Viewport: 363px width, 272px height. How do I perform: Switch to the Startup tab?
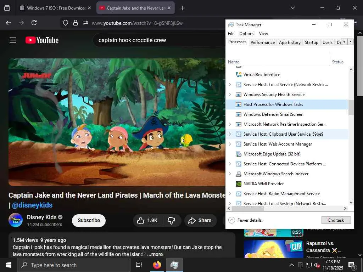coord(311,42)
